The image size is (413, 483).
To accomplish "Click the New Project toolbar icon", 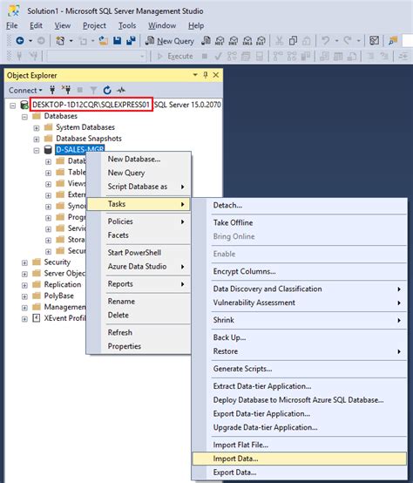I will tap(60, 40).
